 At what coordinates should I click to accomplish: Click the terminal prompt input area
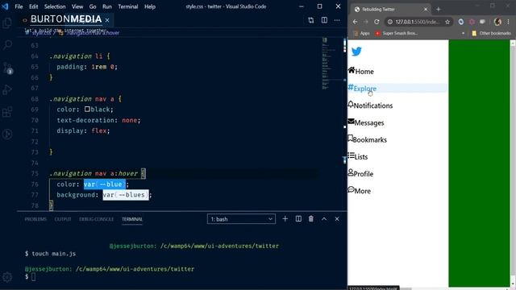[33, 277]
